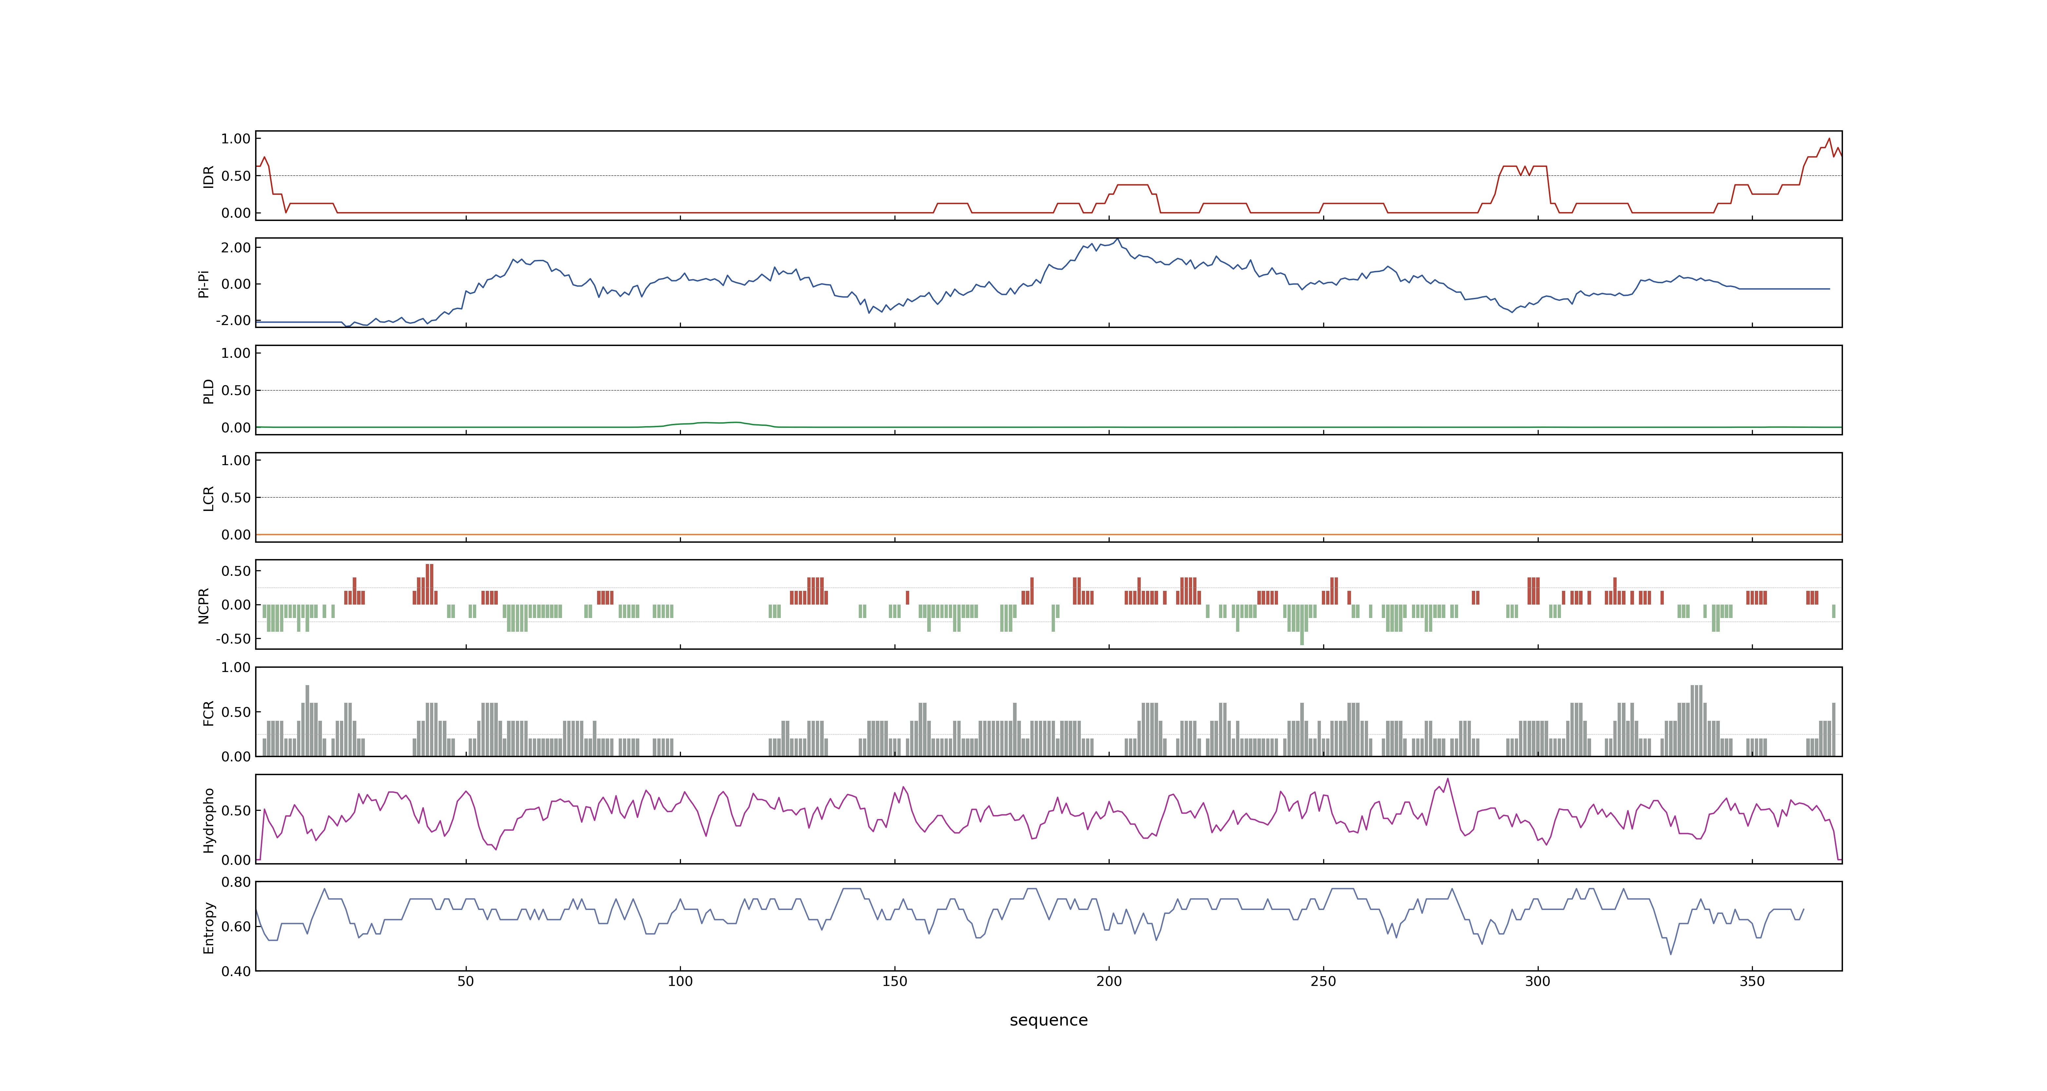
Task: Select the x-axis tick label 350
Action: [x=1752, y=981]
